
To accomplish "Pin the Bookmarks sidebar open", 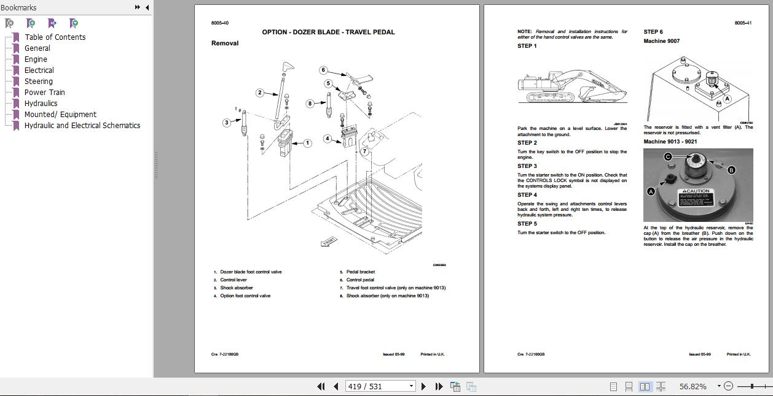I will tap(136, 7).
